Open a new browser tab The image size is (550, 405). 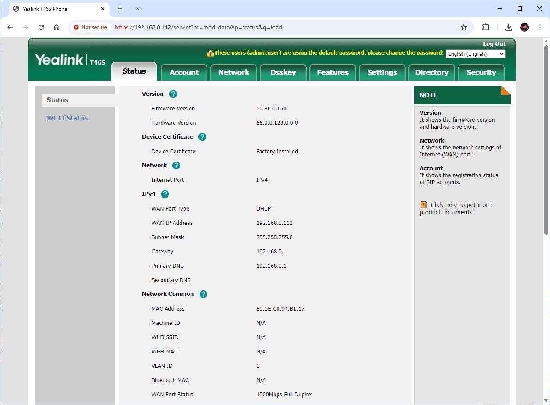[120, 9]
